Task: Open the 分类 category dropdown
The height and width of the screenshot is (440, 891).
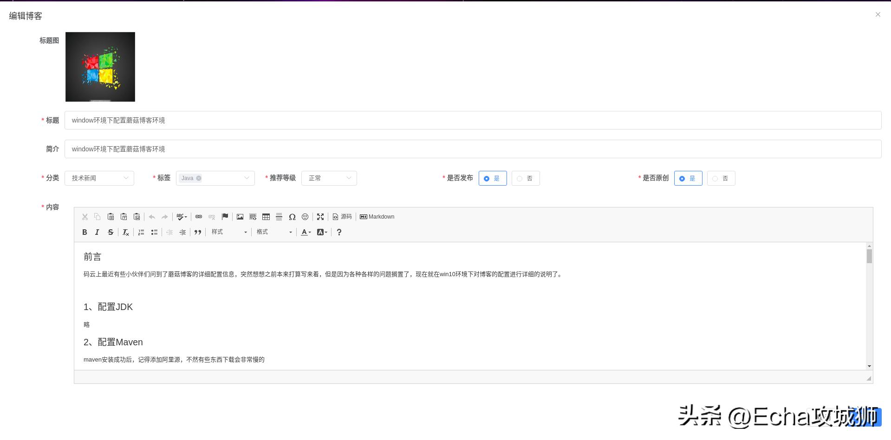Action: [99, 178]
